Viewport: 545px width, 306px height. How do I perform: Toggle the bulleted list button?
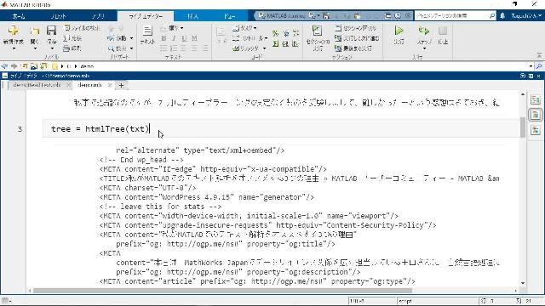(x=163, y=48)
